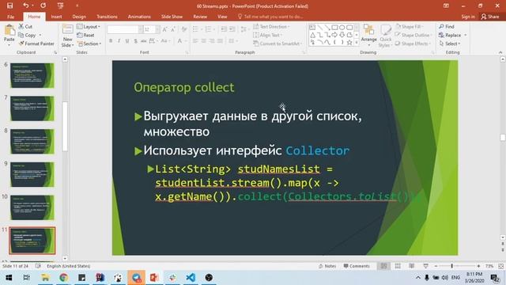Open Shape Fill options

point(409,26)
